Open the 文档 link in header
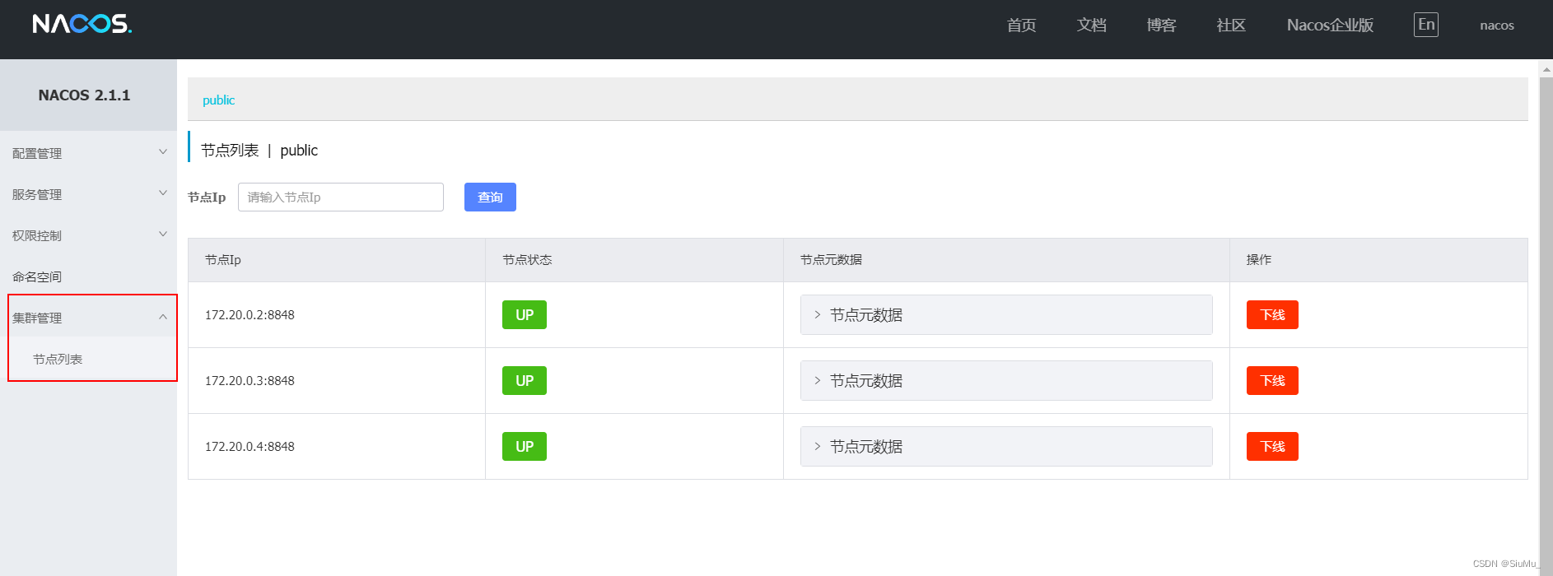 point(1091,26)
